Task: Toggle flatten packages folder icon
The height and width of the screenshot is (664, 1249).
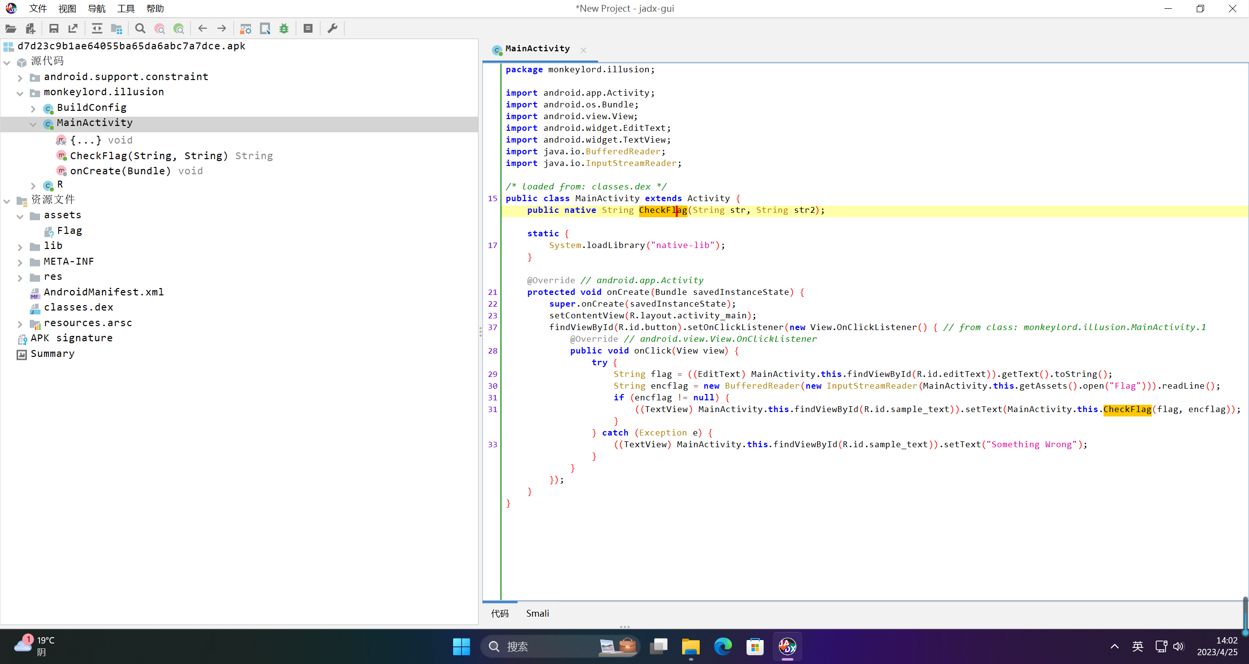Action: point(116,28)
